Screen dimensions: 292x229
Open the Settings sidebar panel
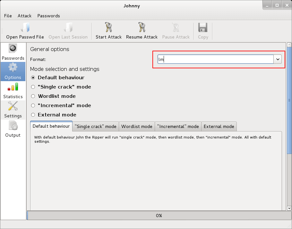click(13, 110)
